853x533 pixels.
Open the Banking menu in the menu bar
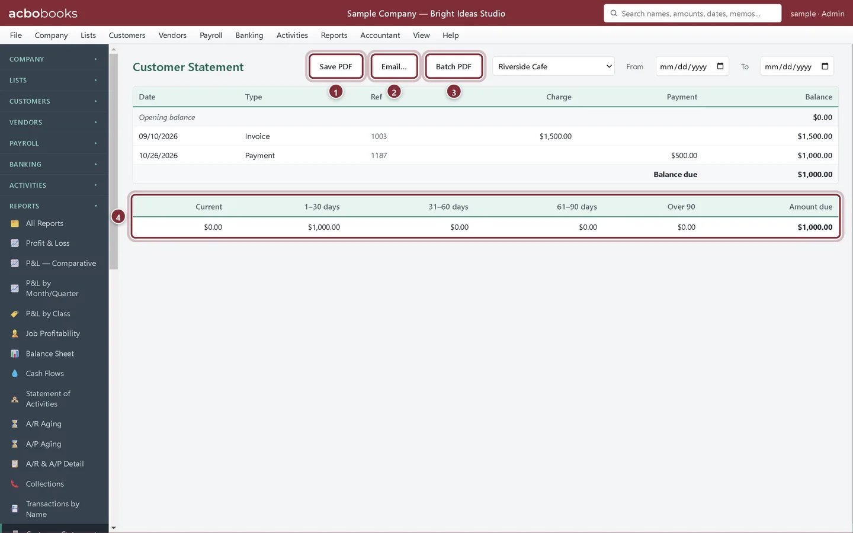click(249, 36)
